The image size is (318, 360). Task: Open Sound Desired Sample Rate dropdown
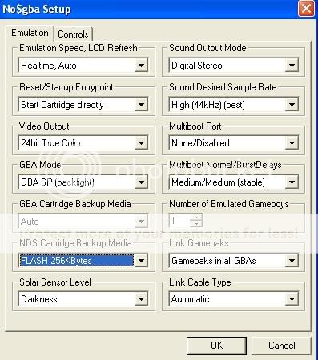coord(234,104)
